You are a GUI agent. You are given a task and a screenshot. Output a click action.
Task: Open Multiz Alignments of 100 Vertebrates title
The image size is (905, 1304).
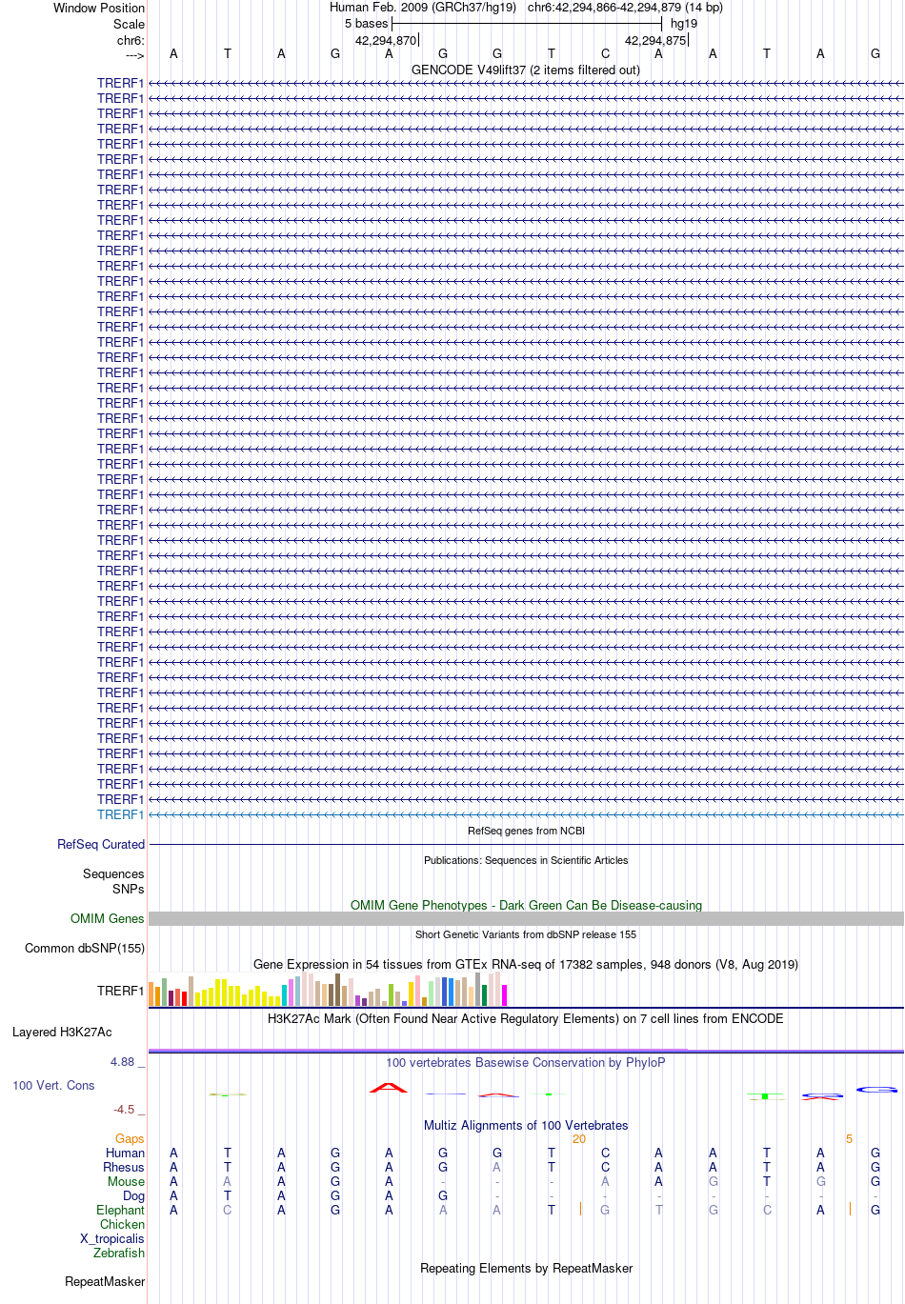(x=526, y=1125)
